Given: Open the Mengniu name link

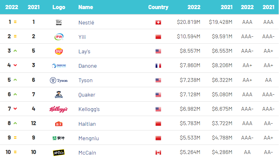Looking at the screenshot, I should click(89, 138).
